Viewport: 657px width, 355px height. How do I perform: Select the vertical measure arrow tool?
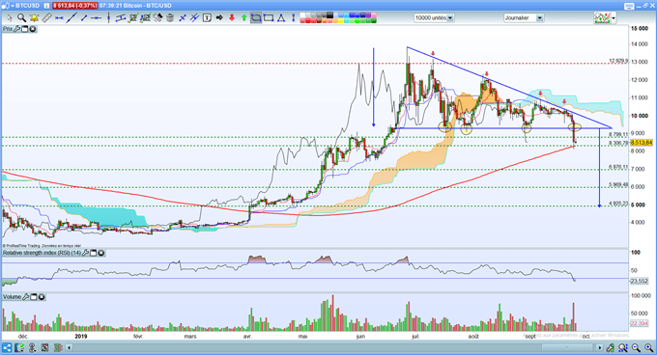click(x=294, y=18)
